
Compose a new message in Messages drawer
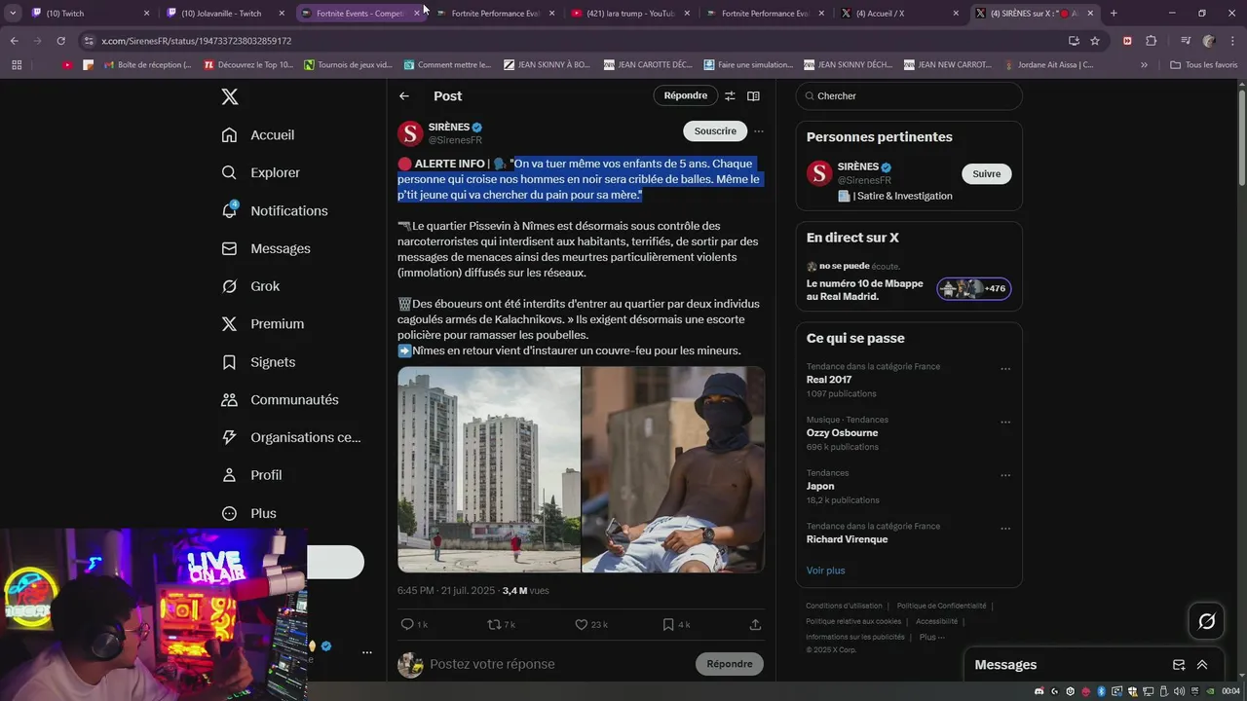[1179, 665]
